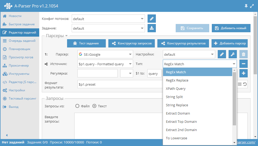Click the A-Parser logo icon

tap(8, 6)
